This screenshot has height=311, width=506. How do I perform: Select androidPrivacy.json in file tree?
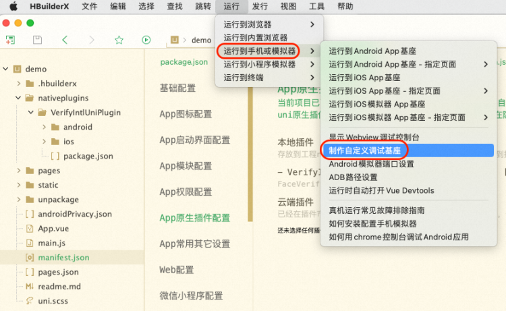pos(75,214)
